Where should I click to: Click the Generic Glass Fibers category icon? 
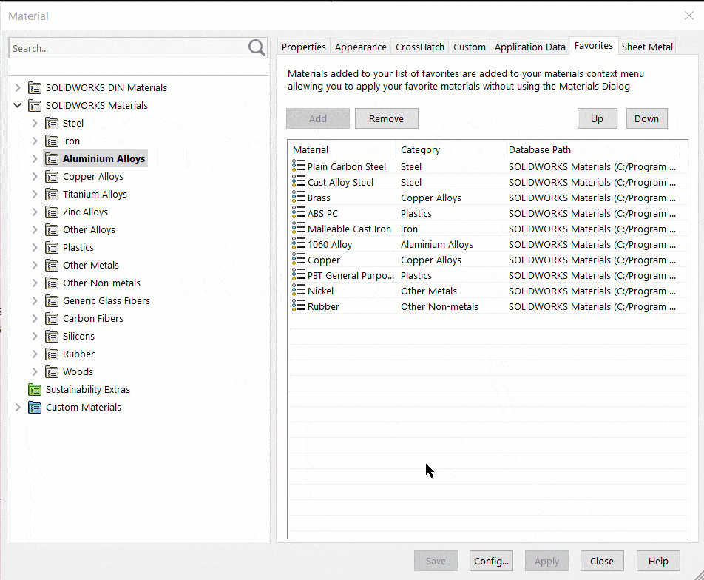pyautogui.click(x=52, y=301)
